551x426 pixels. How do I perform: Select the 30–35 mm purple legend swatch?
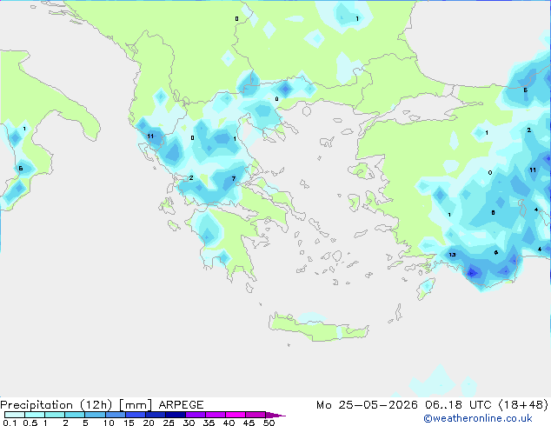pyautogui.click(x=196, y=415)
